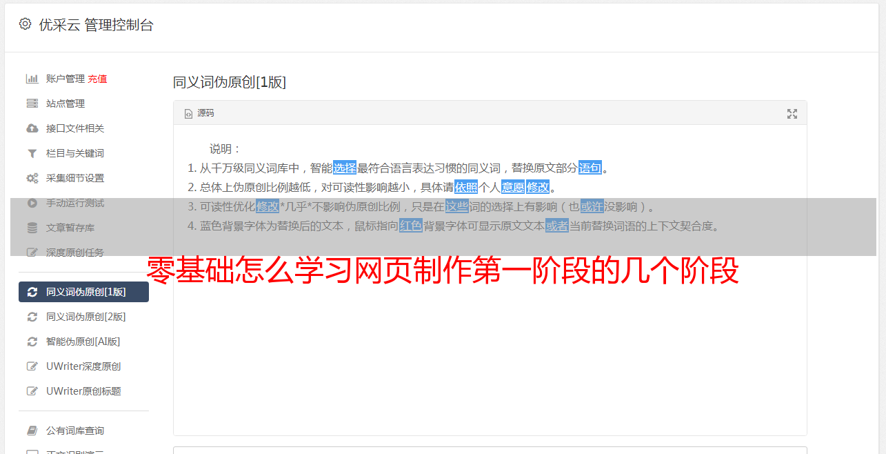The width and height of the screenshot is (886, 454).
Task: Open UWriter原创标题 menu item
Action: tap(83, 391)
